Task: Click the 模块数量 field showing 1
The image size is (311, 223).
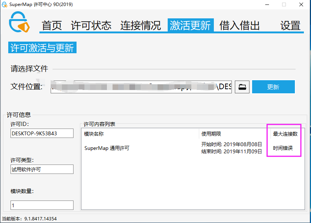Action: click(x=42, y=205)
